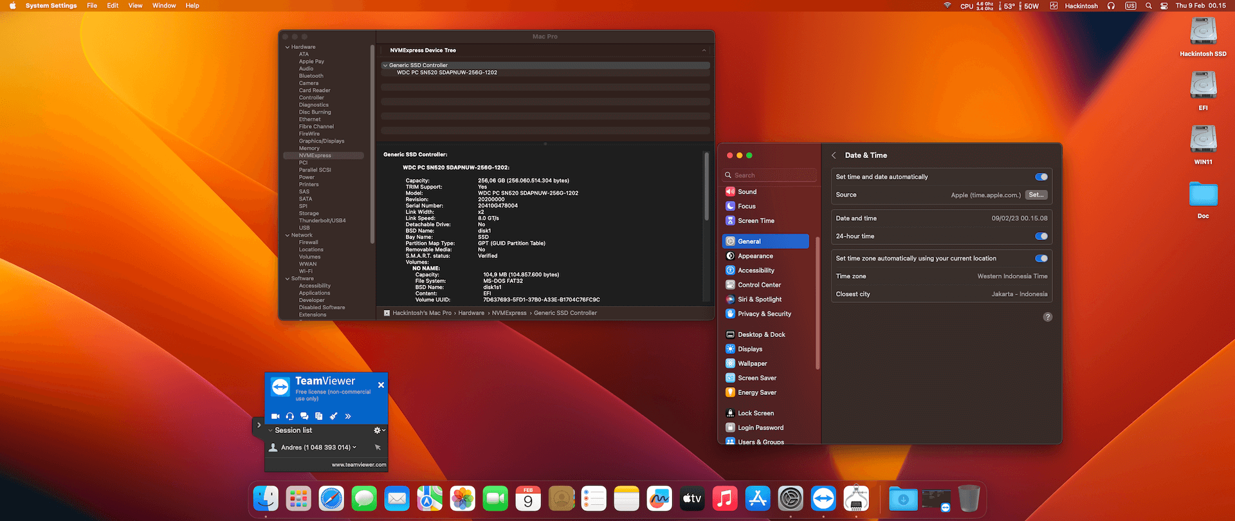Collapse the Generic SSD Controller tree node
Viewport: 1235px width, 521px height.
coord(385,65)
